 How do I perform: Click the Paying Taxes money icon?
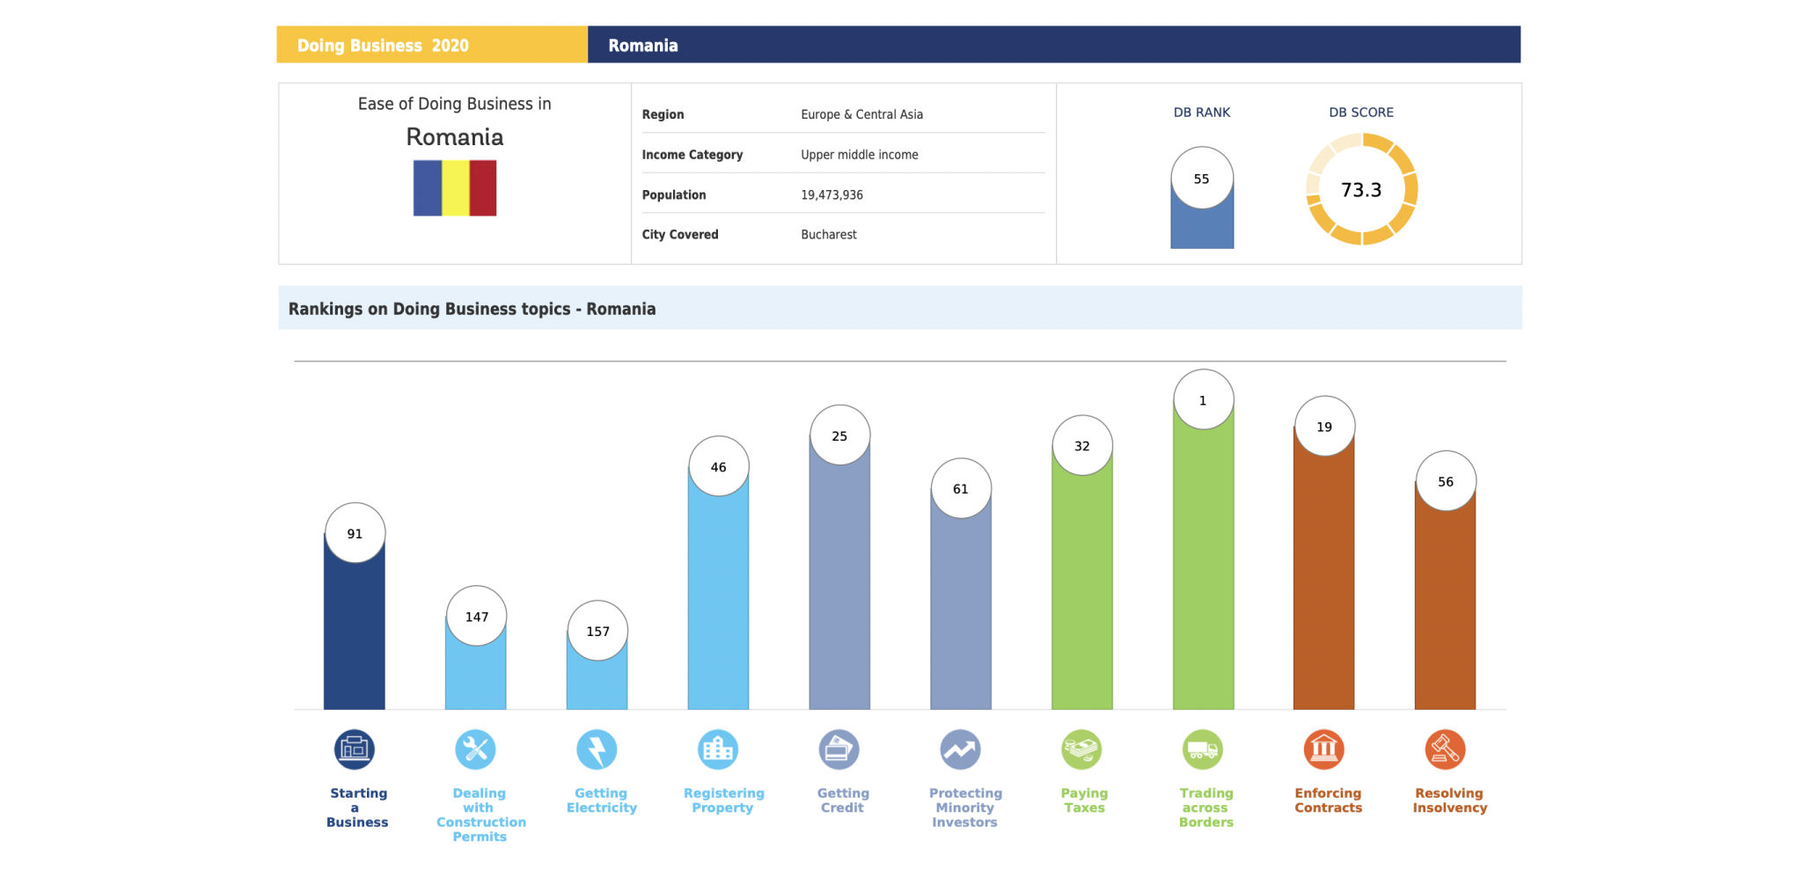1081,749
